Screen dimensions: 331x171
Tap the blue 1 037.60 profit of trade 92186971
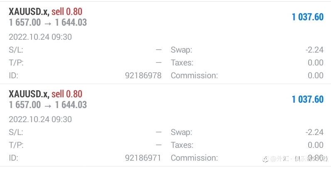[308, 99]
